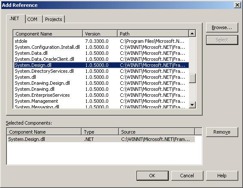Image resolution: width=243 pixels, height=188 pixels.
Task: Confirm with the OK button
Action: [152, 176]
